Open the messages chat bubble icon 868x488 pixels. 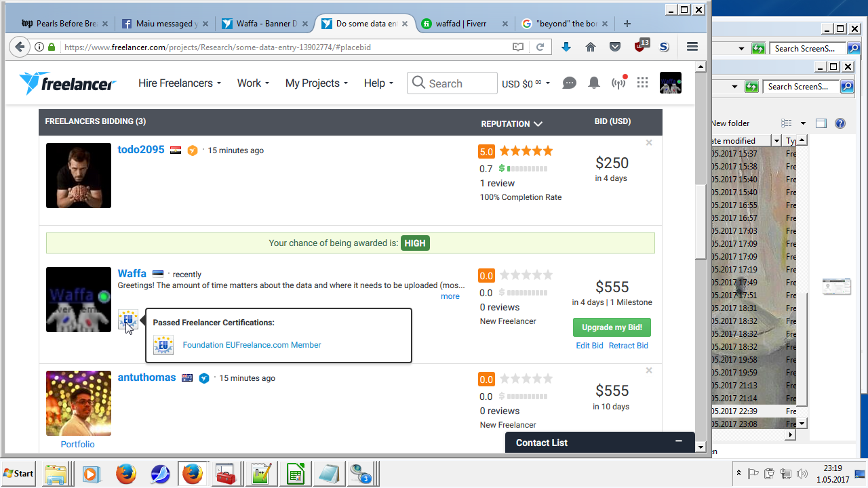570,83
